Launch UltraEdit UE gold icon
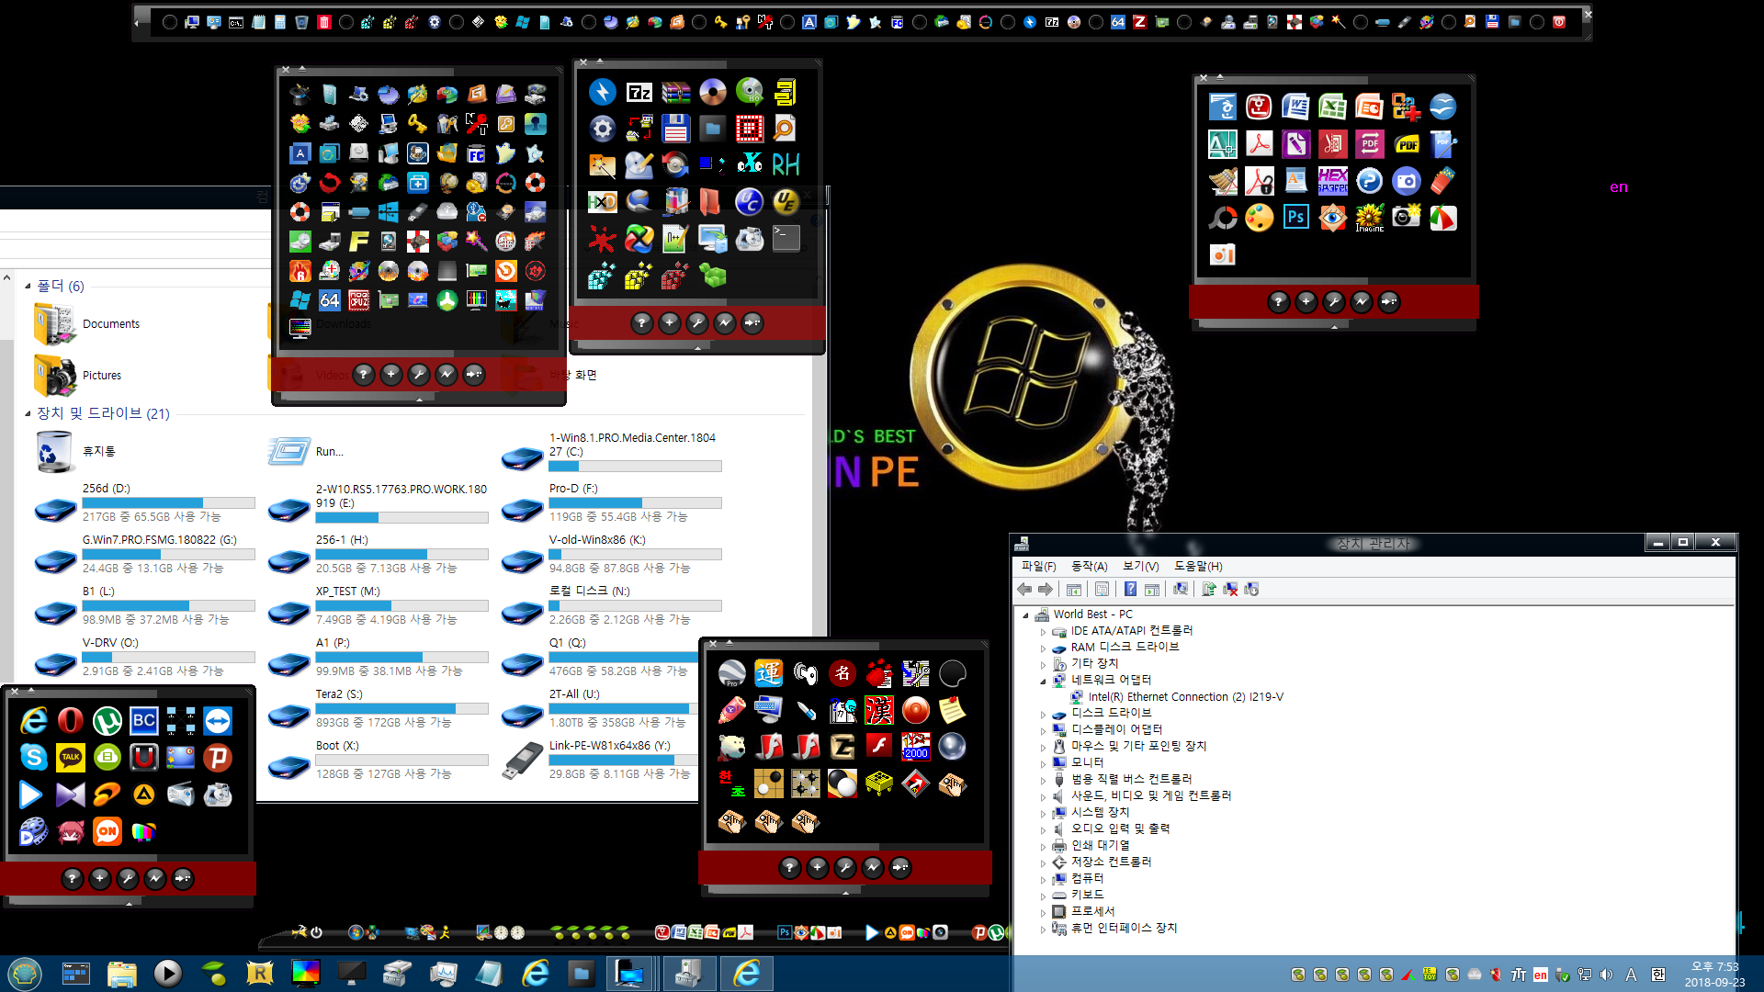Image resolution: width=1764 pixels, height=992 pixels. 786,202
